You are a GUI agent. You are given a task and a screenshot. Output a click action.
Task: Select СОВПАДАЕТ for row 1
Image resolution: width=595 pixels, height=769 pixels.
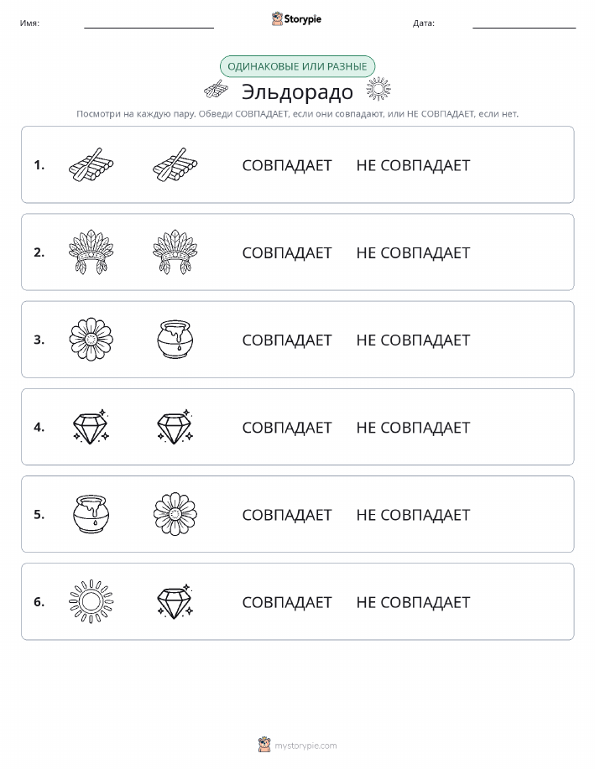pos(287,165)
